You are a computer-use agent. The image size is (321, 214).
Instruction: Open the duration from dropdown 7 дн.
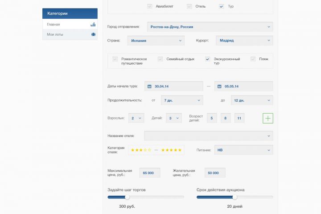point(182,100)
